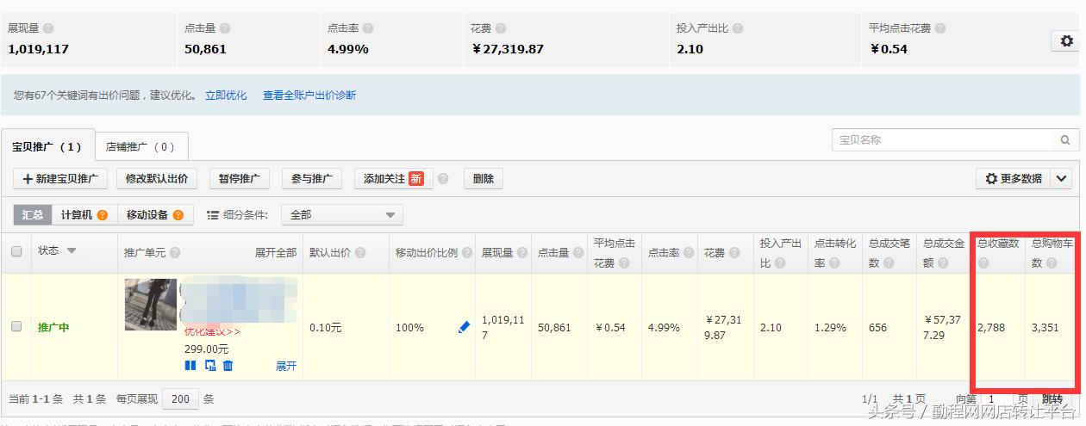Viewport: 1086px width, 426px height.
Task: Click help icon in 总收藏数 column header
Action: click(983, 263)
